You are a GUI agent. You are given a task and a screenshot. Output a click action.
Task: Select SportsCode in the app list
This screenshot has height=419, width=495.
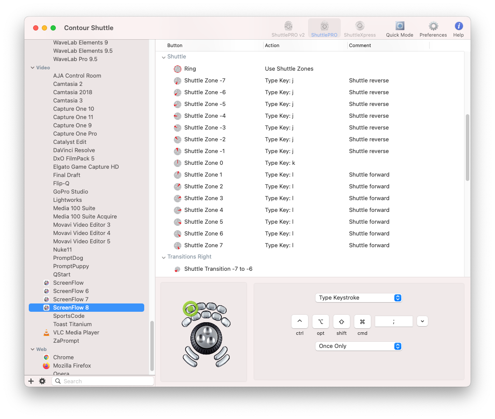68,316
